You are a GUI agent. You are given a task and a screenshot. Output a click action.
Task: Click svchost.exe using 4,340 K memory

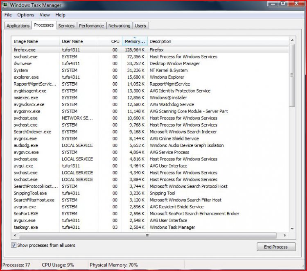(x=150, y=173)
